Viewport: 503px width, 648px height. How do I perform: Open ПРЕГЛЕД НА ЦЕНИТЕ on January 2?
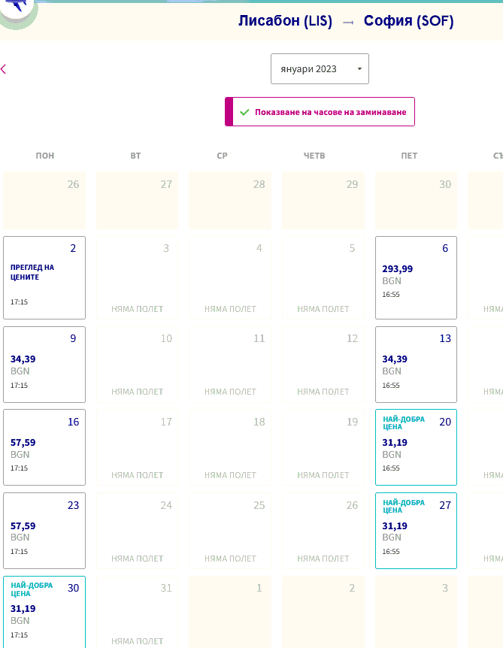point(44,277)
